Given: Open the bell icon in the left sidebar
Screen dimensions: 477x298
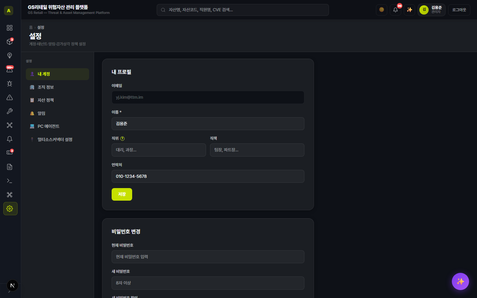Looking at the screenshot, I should [10, 139].
